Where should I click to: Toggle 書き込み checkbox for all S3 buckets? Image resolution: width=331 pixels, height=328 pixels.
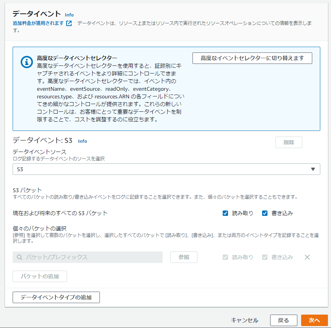[x=265, y=213]
